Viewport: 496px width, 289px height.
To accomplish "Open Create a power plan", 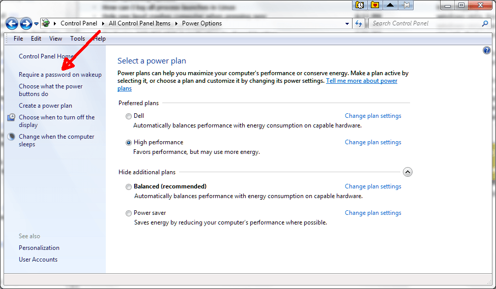I will click(45, 106).
